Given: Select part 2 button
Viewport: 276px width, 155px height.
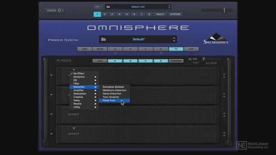Looking at the screenshot, I should tap(104, 14).
